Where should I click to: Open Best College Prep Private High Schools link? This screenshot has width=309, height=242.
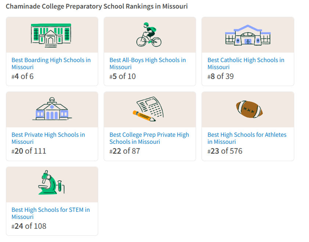click(x=149, y=138)
